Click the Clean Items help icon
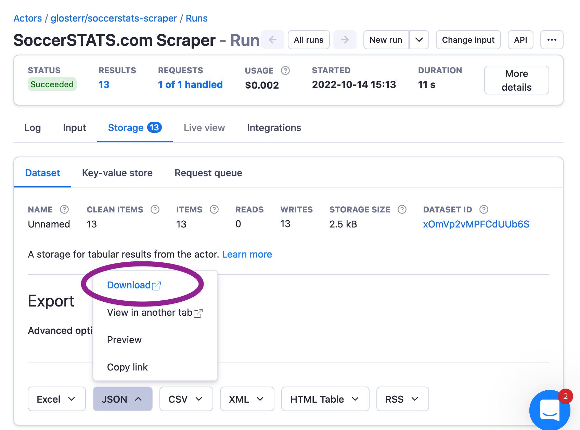 (155, 209)
